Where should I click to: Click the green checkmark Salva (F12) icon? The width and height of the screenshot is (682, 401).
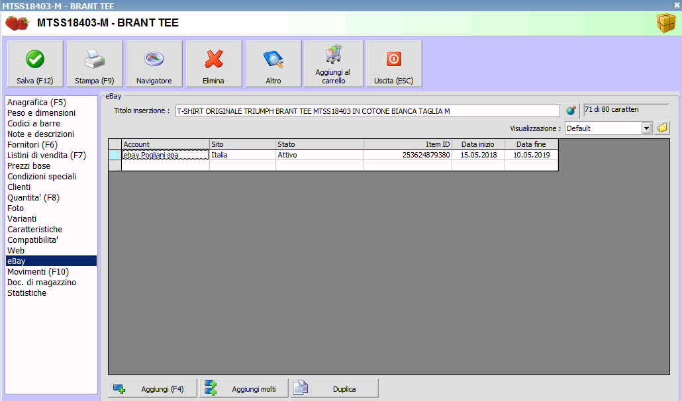pyautogui.click(x=35, y=60)
